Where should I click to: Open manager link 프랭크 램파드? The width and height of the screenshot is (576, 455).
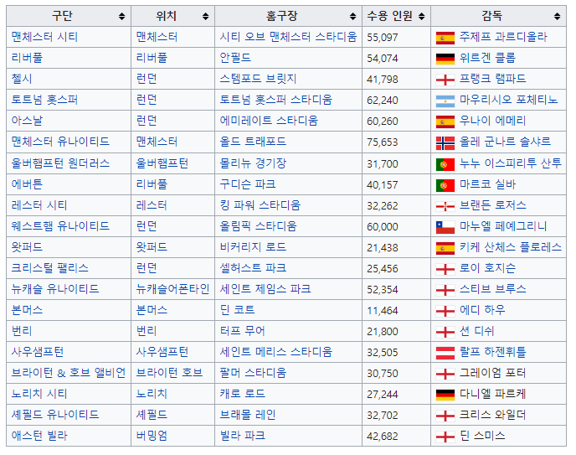pyautogui.click(x=493, y=79)
